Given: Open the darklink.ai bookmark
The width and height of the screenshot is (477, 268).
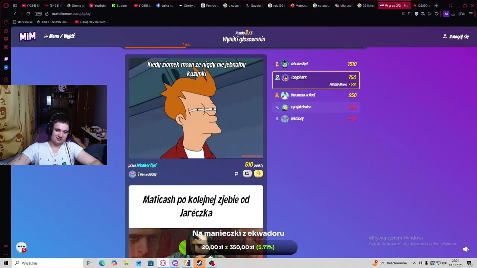Looking at the screenshot, I should click(x=23, y=22).
